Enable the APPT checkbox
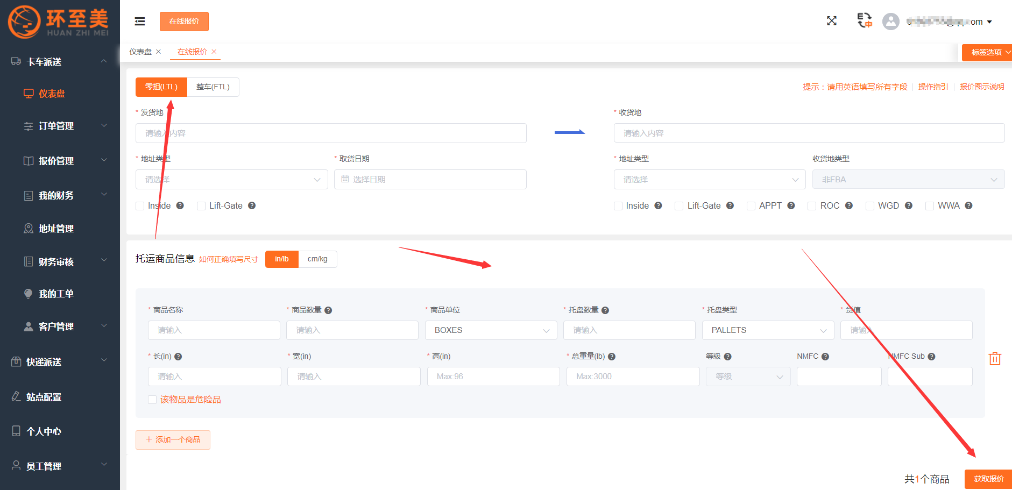Viewport: 1012px width, 490px height. pyautogui.click(x=751, y=206)
